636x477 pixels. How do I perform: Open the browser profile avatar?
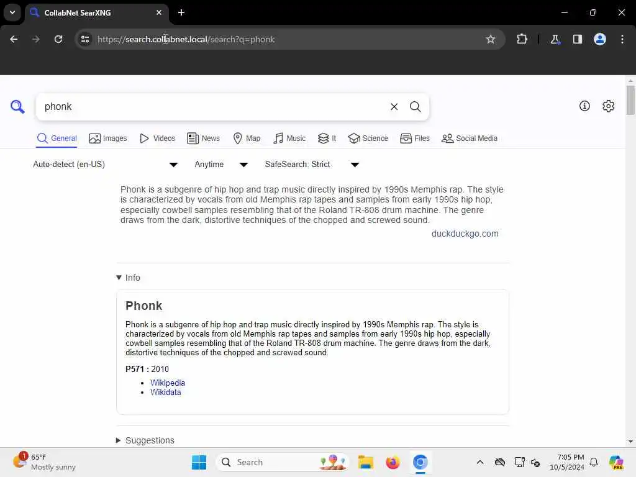tap(600, 39)
